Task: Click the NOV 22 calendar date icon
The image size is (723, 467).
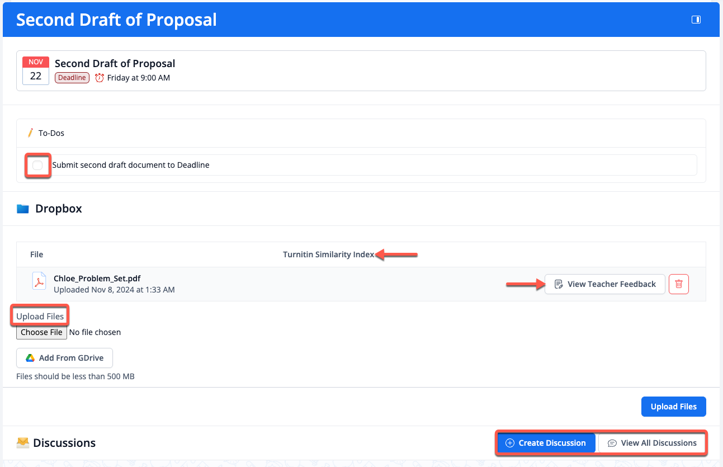Action: [36, 70]
